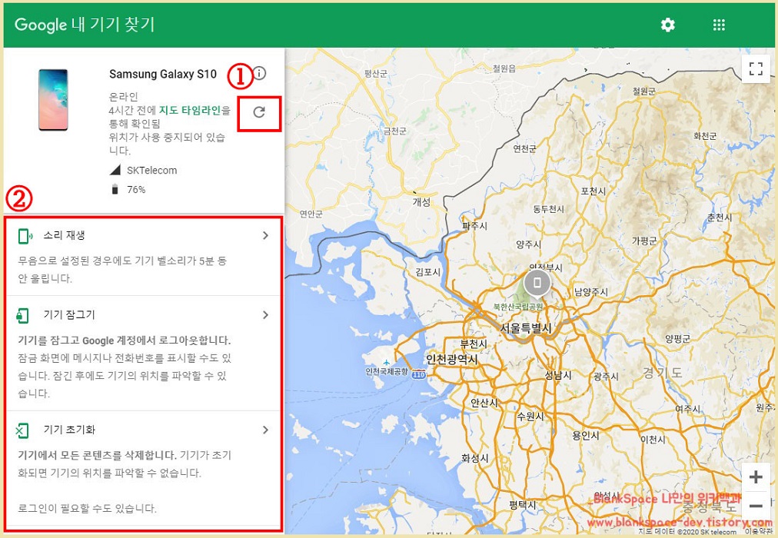This screenshot has width=778, height=538.
Task: Click the 76% battery level text
Action: 136,189
